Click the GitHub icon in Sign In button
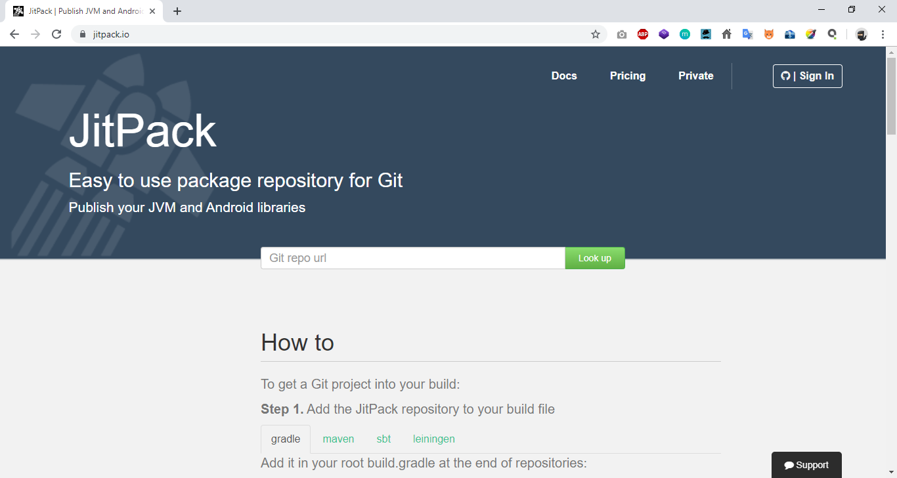The image size is (897, 478). point(786,76)
